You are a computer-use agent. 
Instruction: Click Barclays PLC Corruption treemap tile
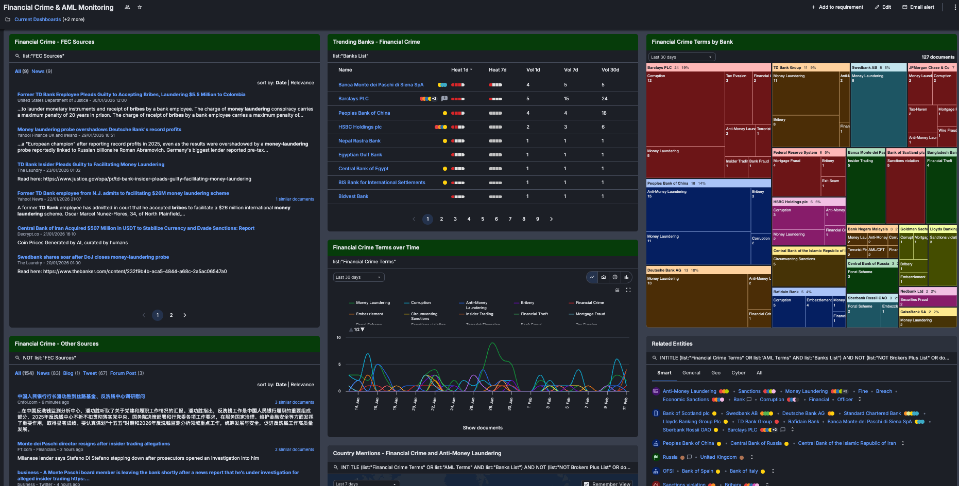point(686,110)
